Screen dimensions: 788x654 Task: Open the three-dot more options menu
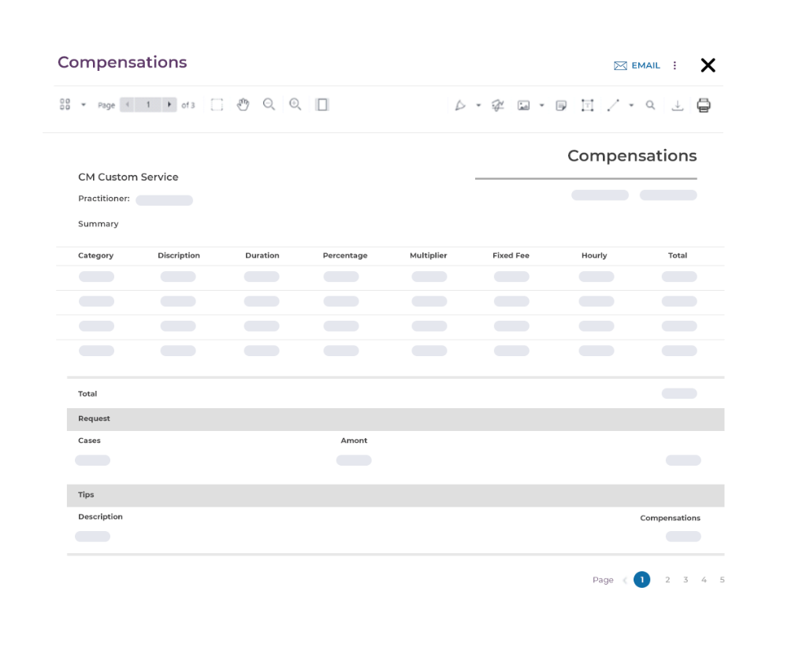coord(675,65)
